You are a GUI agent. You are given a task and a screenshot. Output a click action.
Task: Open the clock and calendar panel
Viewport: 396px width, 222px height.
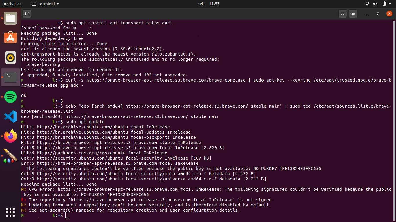point(208,4)
